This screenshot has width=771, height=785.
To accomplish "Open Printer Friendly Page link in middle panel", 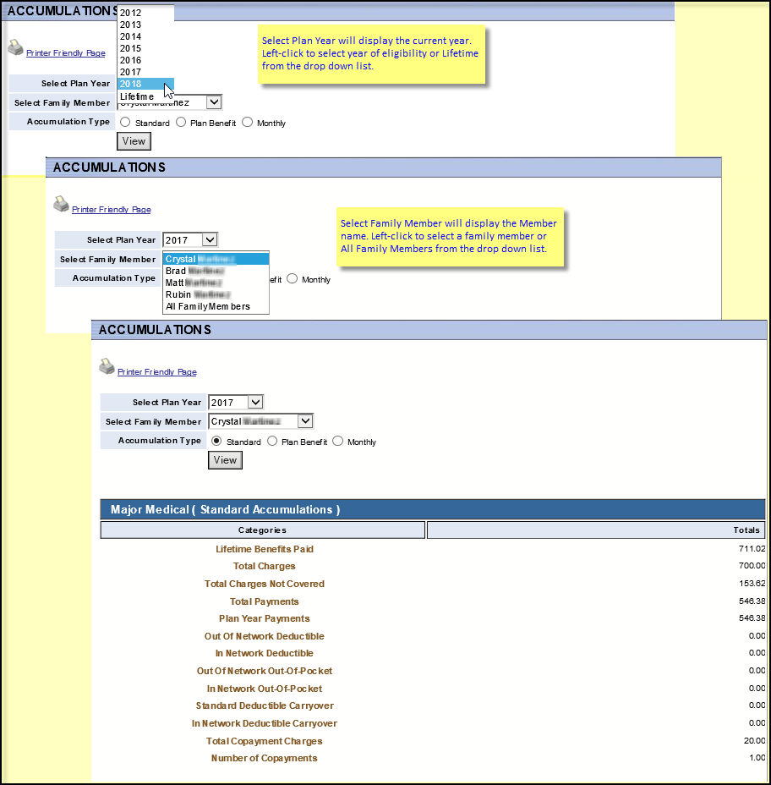I will 111,209.
